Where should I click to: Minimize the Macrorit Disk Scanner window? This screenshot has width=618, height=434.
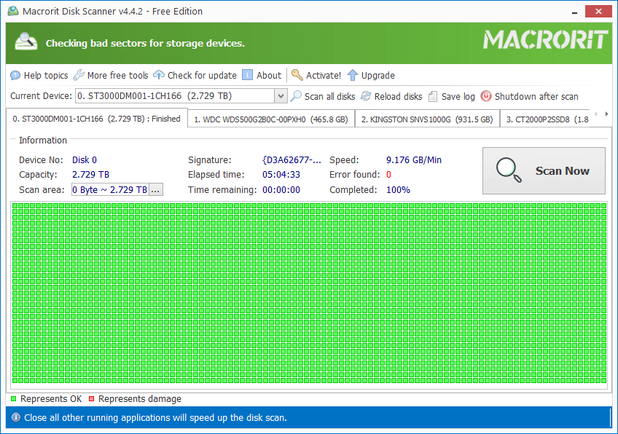[575, 12]
